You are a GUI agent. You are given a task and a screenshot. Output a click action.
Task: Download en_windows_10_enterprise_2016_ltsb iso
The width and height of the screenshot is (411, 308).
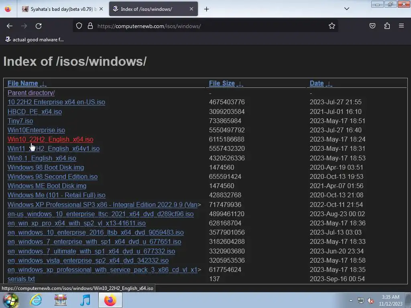tap(96, 232)
